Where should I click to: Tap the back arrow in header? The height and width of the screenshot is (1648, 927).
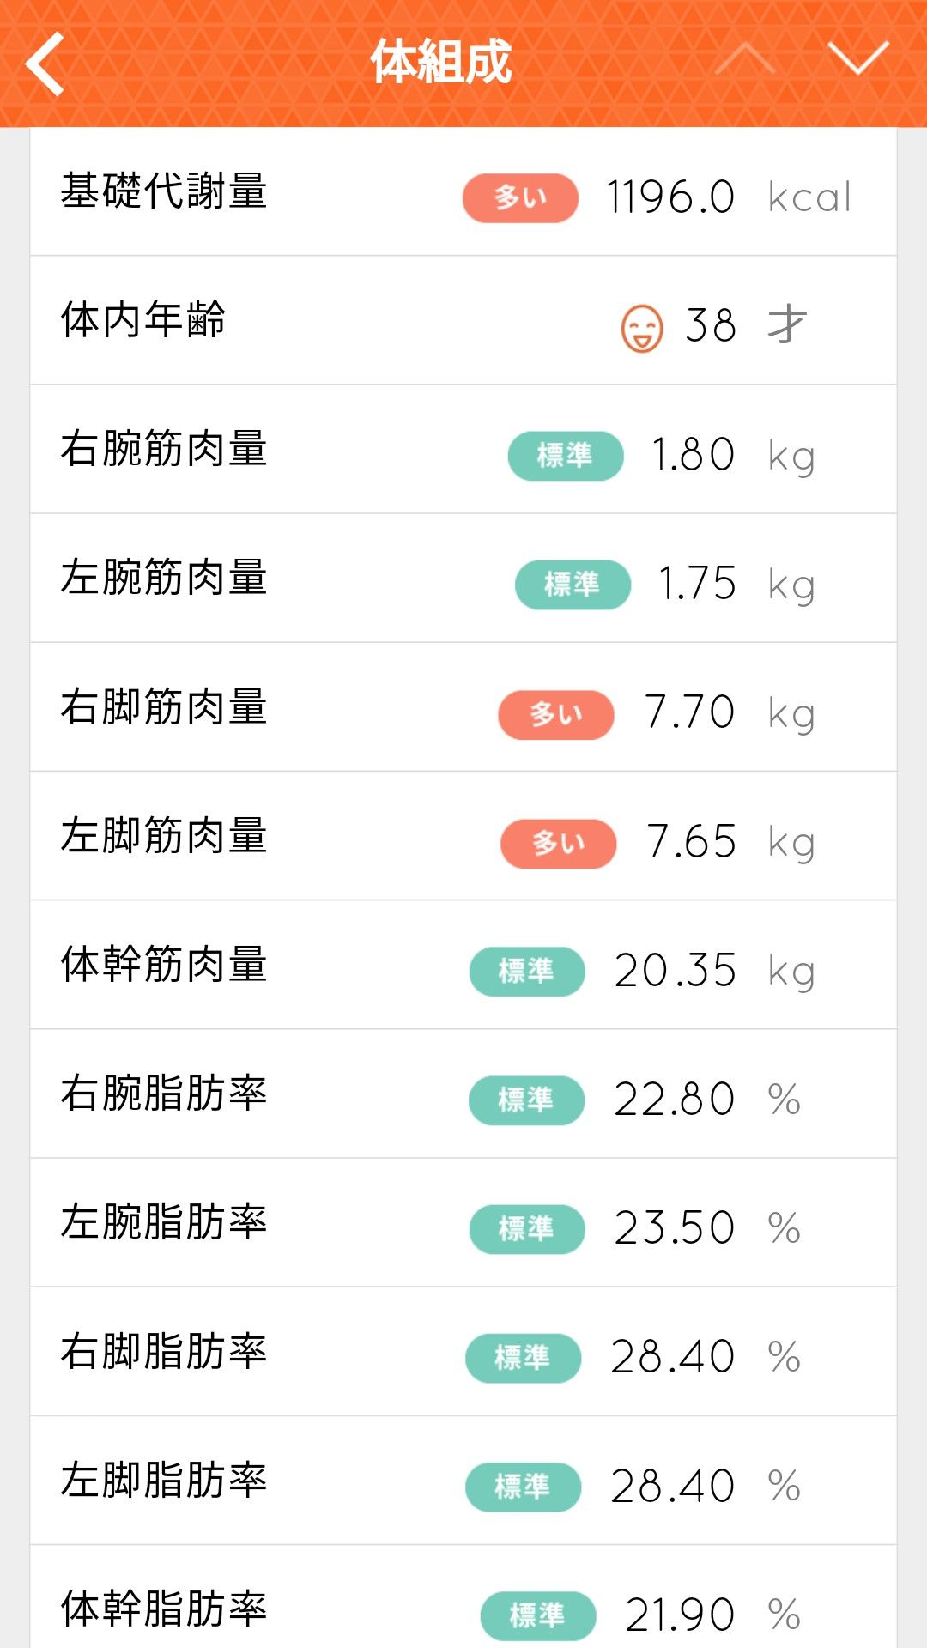pyautogui.click(x=46, y=64)
